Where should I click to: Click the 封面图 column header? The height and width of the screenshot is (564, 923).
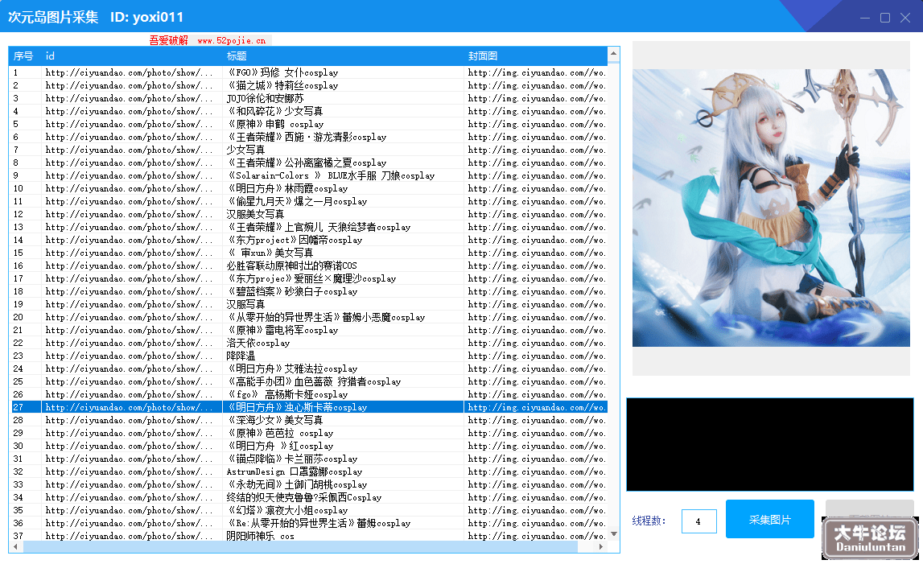[536, 56]
